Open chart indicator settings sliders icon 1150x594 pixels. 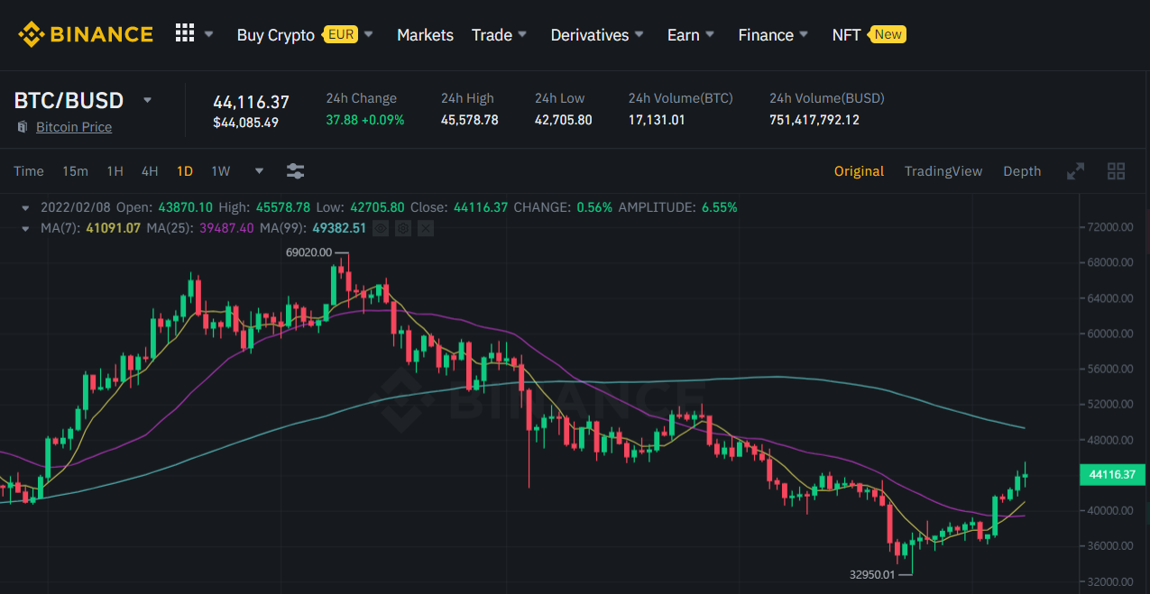click(295, 171)
